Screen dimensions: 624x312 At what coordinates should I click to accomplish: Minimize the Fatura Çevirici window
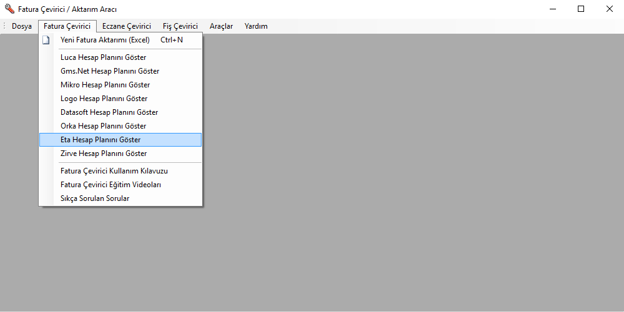[553, 9]
